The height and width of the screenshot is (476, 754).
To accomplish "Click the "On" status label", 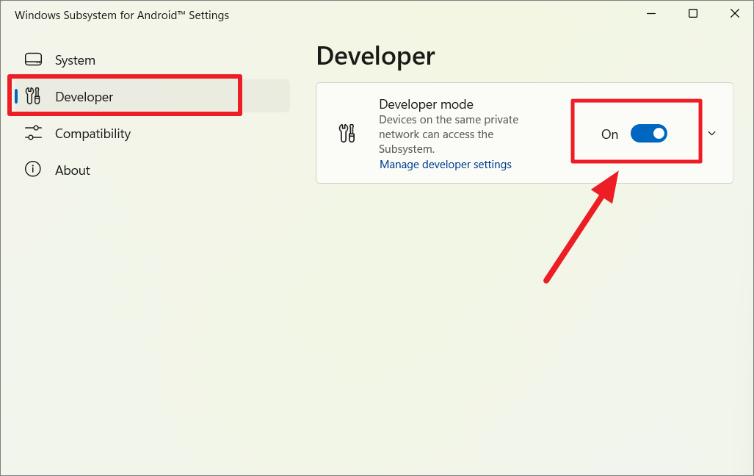I will [610, 134].
